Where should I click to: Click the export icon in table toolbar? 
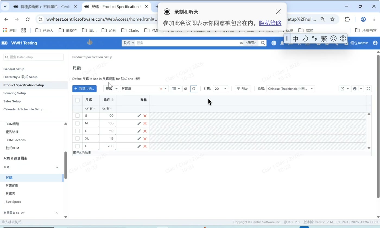pos(342,89)
